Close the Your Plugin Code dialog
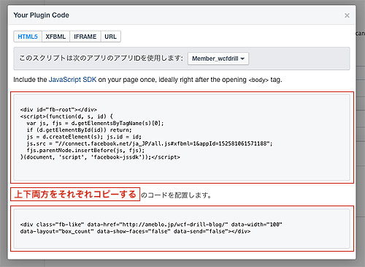Screen dimensions: 365x267 (347, 15)
